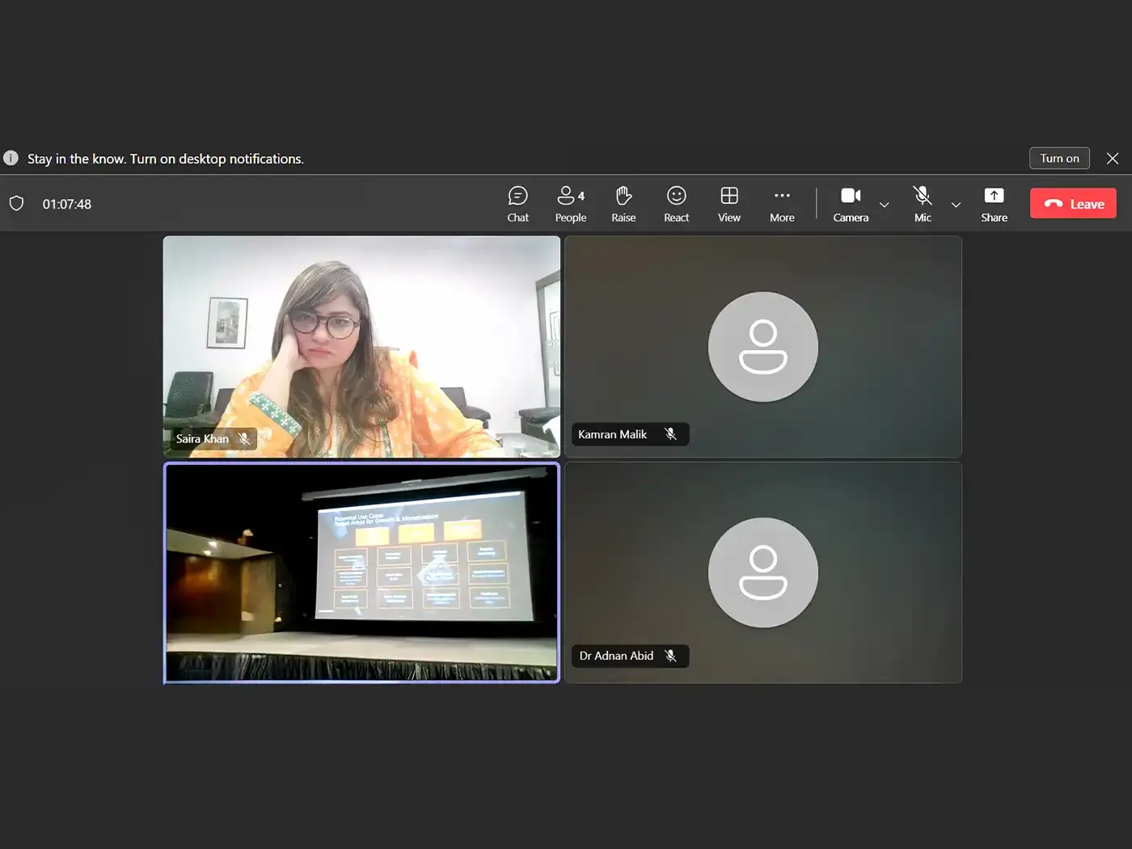Expand Mic options dropdown arrow
The height and width of the screenshot is (849, 1132).
click(x=956, y=205)
